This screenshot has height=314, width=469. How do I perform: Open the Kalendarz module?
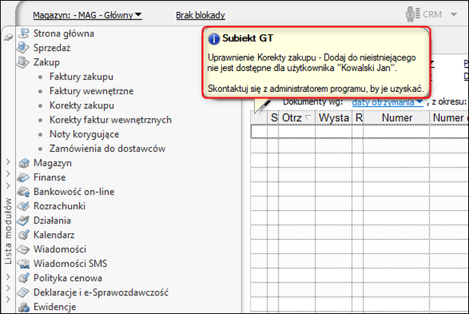[x=54, y=235]
